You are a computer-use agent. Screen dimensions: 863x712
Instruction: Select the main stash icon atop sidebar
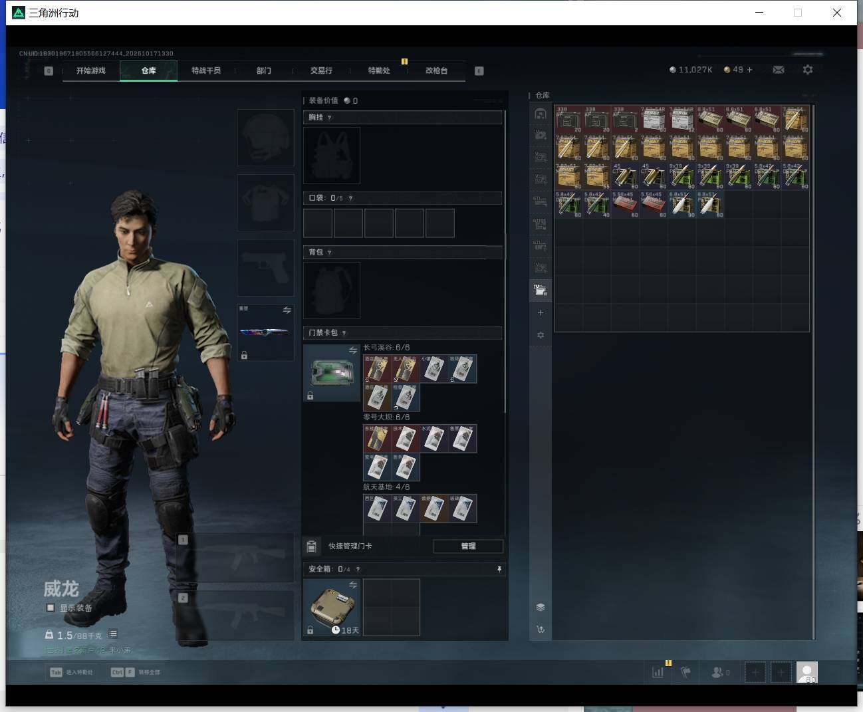click(541, 114)
